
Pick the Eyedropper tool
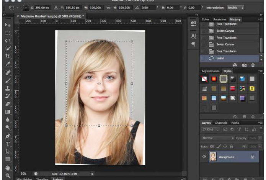pos(7,64)
